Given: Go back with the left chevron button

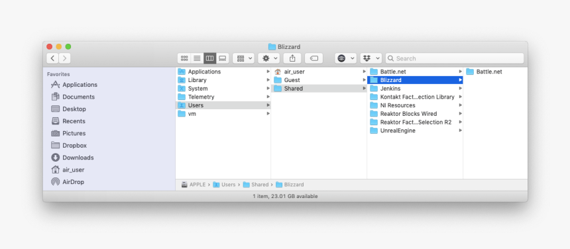Looking at the screenshot, I should 53,58.
